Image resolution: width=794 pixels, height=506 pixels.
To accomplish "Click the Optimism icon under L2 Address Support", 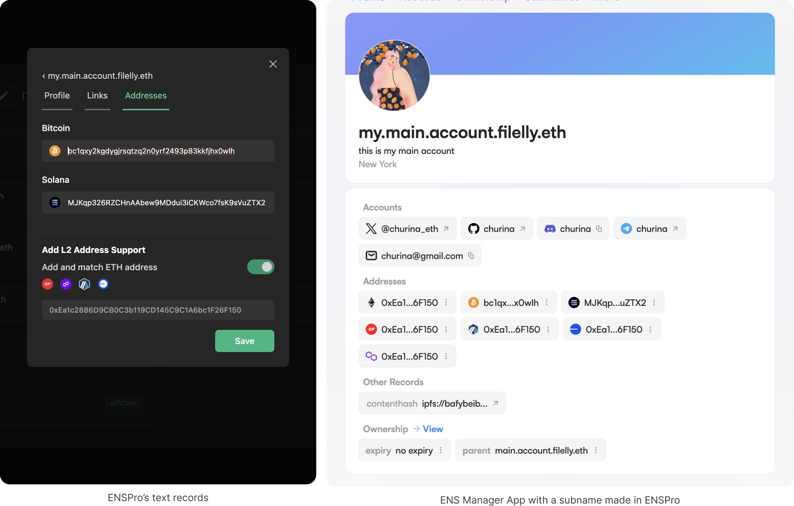I will (48, 284).
